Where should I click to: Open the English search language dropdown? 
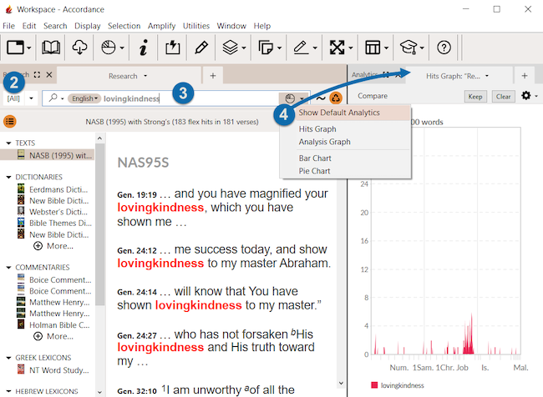pyautogui.click(x=84, y=98)
